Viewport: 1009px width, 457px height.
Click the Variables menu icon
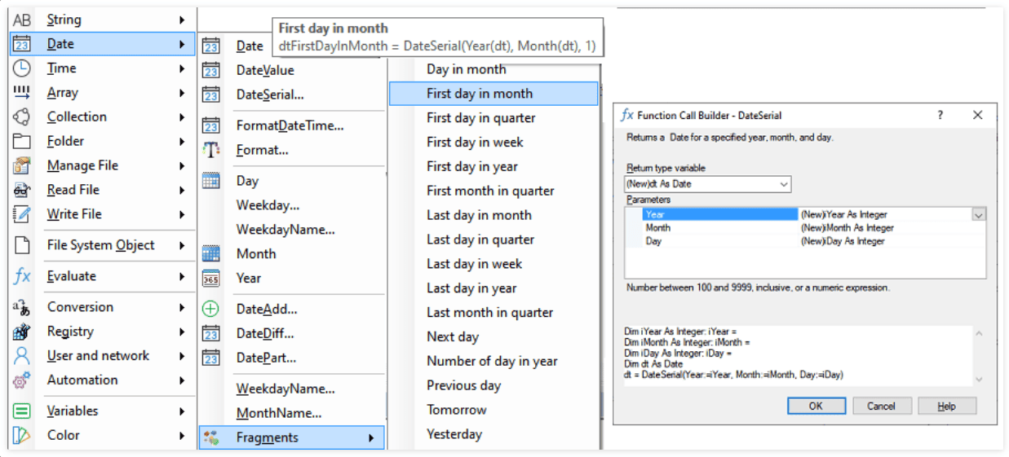point(22,411)
